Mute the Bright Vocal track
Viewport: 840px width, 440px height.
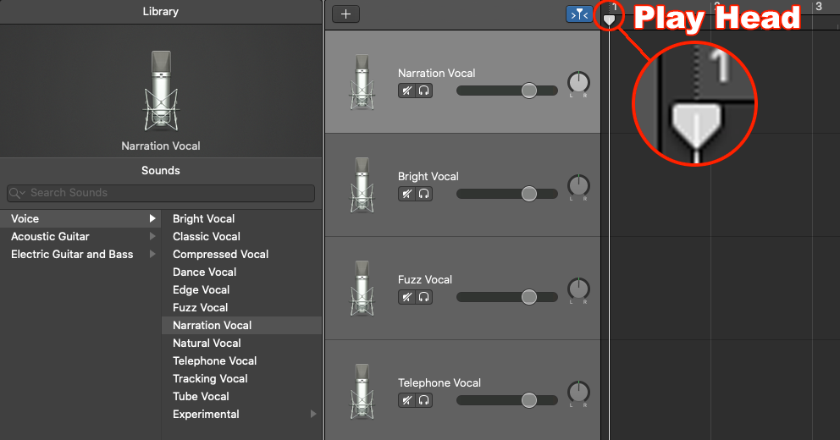click(x=406, y=194)
